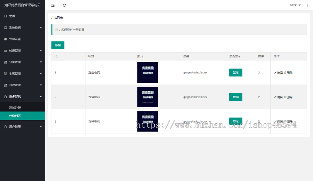Click the 添加 button

click(58, 45)
